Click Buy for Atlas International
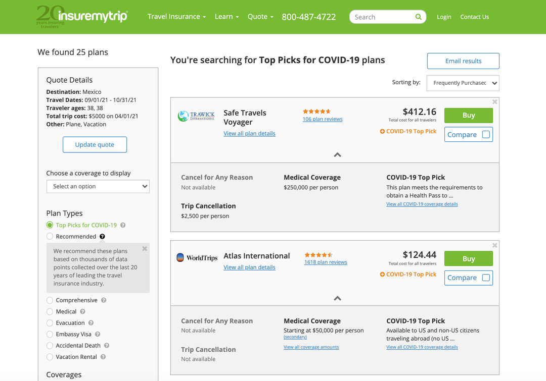546x381 pixels. 468,258
